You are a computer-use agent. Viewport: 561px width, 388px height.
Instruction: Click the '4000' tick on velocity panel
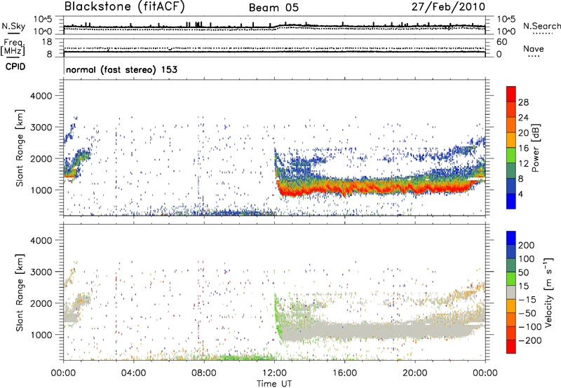[x=41, y=240]
